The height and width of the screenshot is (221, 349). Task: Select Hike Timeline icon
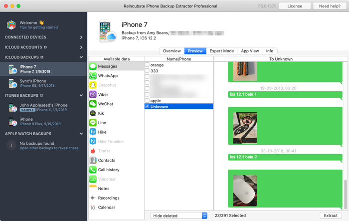click(x=93, y=141)
